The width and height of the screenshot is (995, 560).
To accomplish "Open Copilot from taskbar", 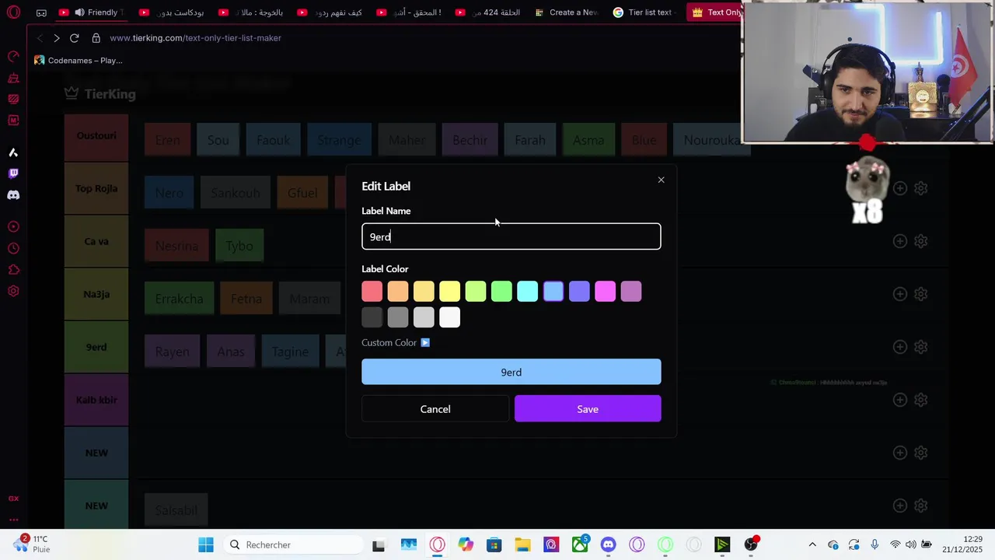I will click(x=466, y=545).
